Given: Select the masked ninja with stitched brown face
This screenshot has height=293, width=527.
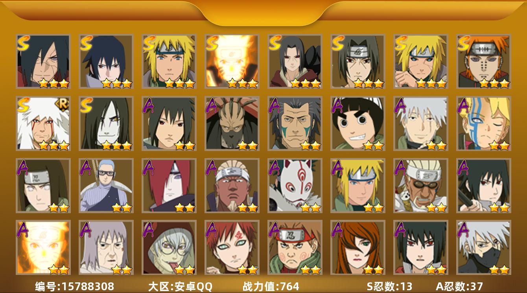Looking at the screenshot, I should coord(232,123).
